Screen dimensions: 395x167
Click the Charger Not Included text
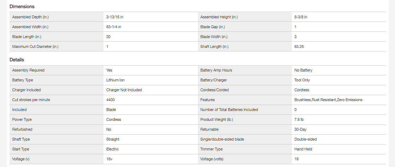[124, 90]
